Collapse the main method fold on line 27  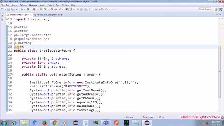tap(13, 74)
